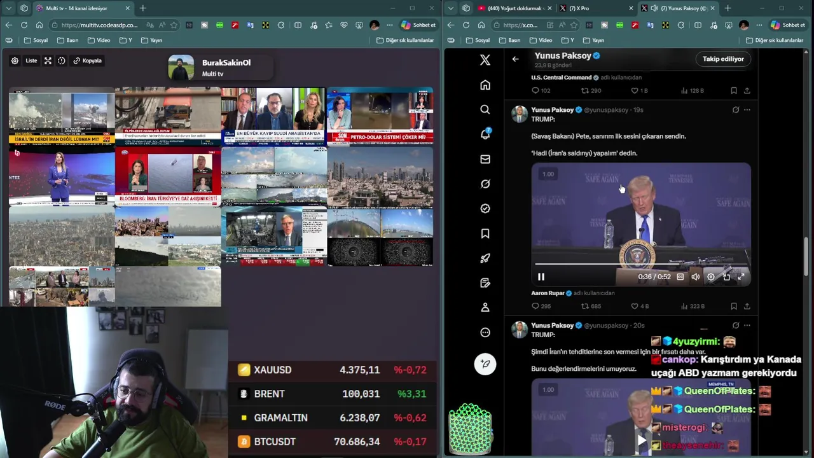Expand Diğer sık kullanılanlar in left window
This screenshot has height=458, width=814.
point(405,40)
